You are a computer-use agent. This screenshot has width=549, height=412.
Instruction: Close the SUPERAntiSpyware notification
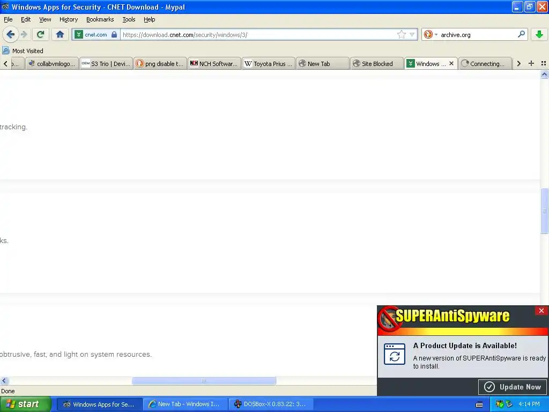pos(541,311)
